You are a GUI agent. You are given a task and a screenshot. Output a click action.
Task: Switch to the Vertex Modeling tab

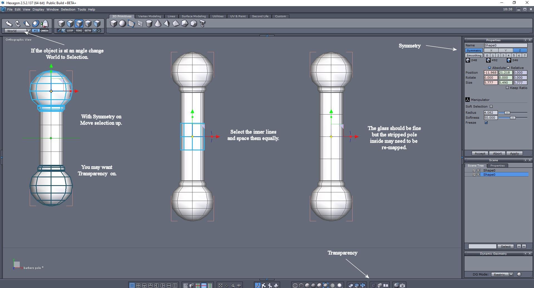[150, 16]
